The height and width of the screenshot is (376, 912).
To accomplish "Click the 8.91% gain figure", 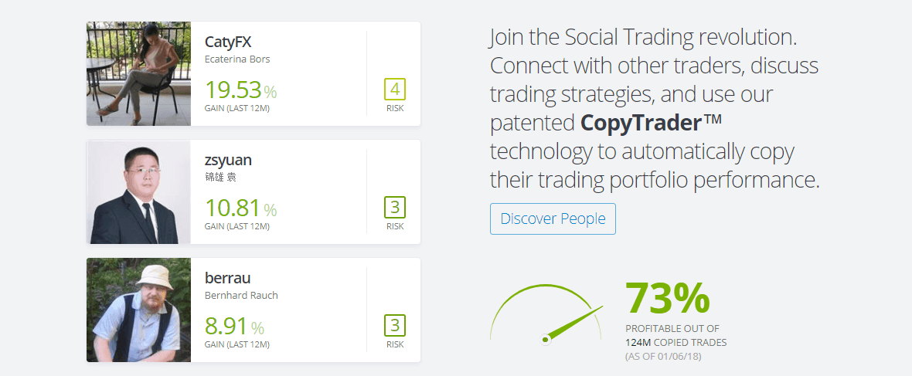I will point(234,327).
